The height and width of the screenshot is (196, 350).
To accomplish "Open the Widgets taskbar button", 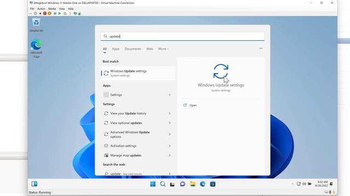I will [34, 184].
